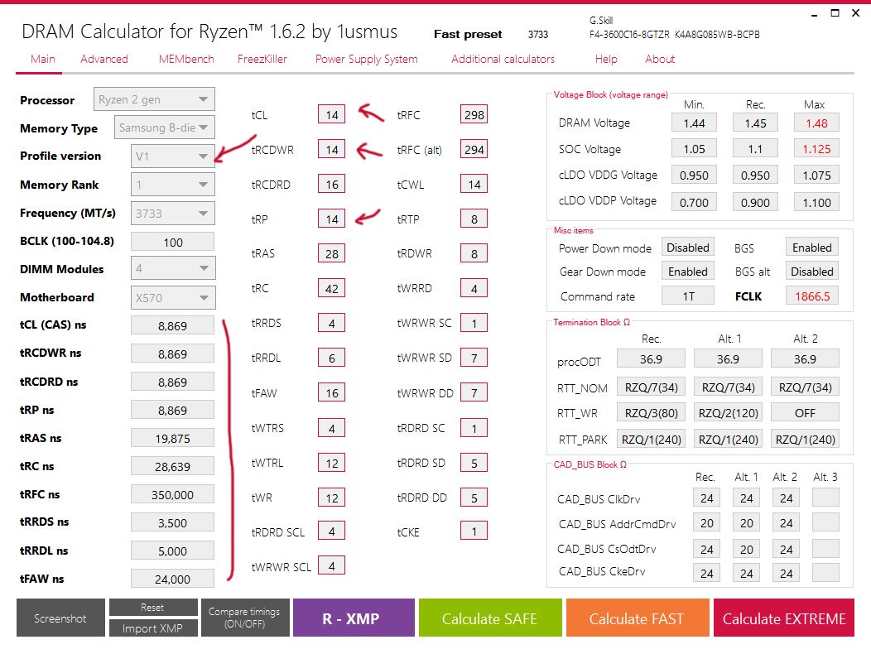Click the BGS Enabled field
871x654 pixels.
812,248
